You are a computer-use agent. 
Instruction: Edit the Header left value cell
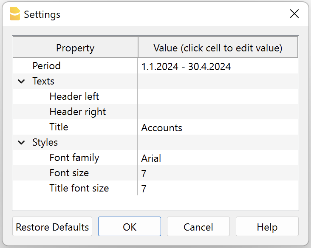pos(218,97)
